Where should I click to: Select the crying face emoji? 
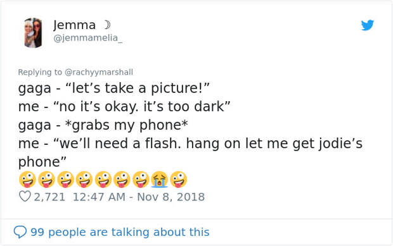[159, 180]
